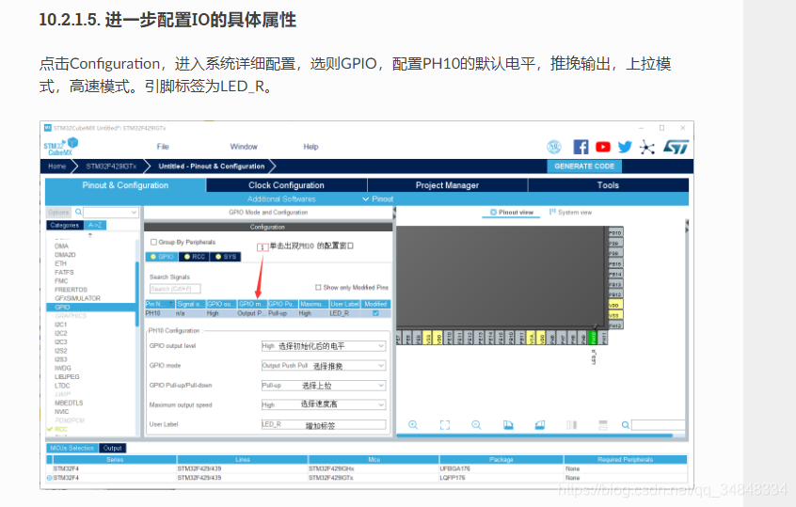This screenshot has height=507, width=796.
Task: Open the category search combo box
Action: pyautogui.click(x=111, y=213)
